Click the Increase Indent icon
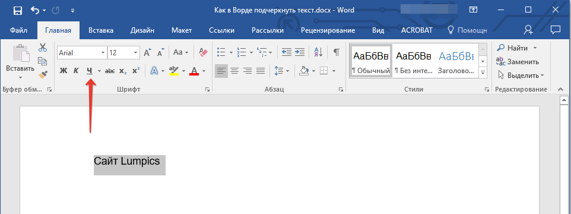This screenshot has width=571, height=214. 300,52
